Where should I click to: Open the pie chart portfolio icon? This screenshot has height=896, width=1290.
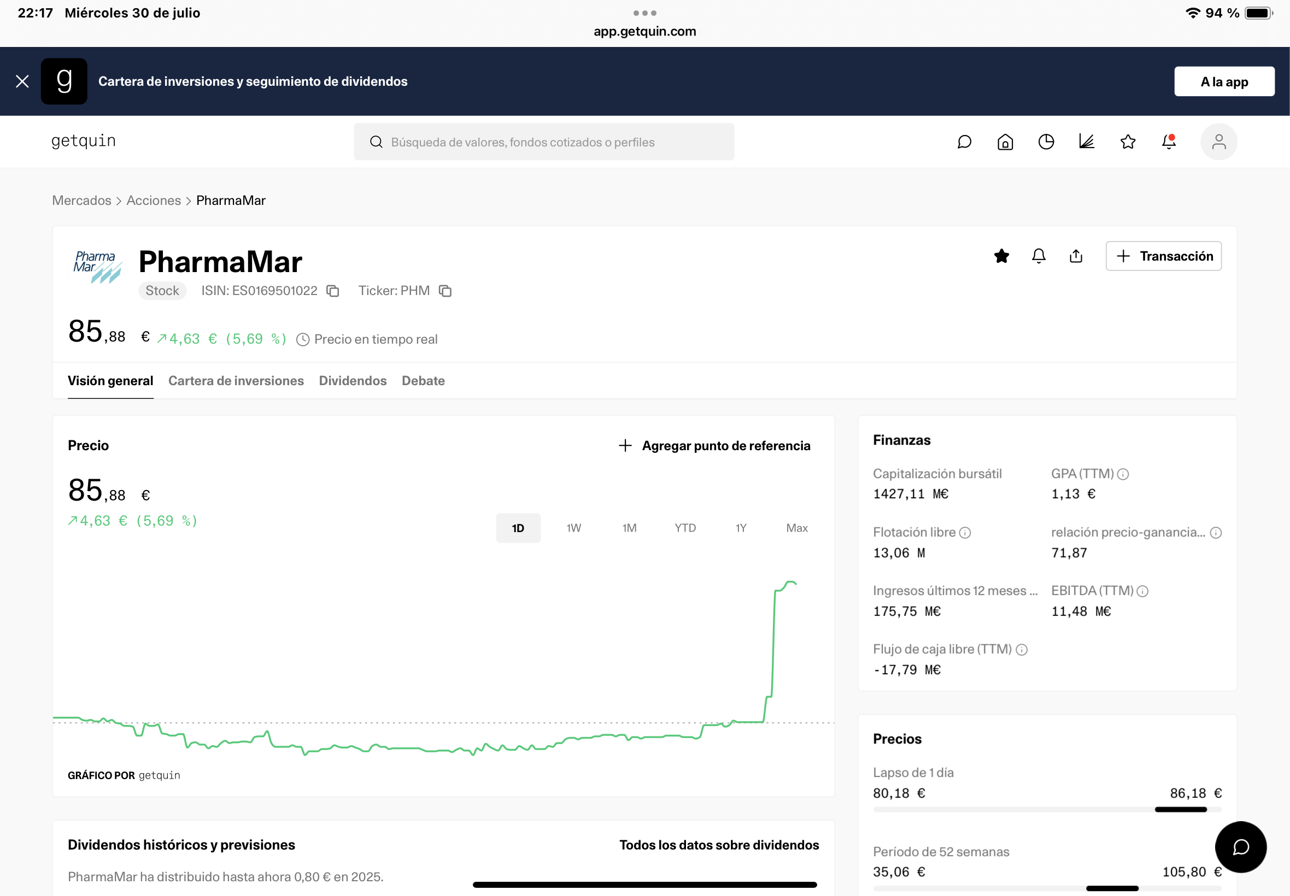[1046, 142]
